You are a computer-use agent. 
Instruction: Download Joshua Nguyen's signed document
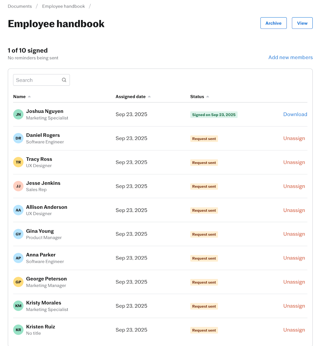(295, 114)
